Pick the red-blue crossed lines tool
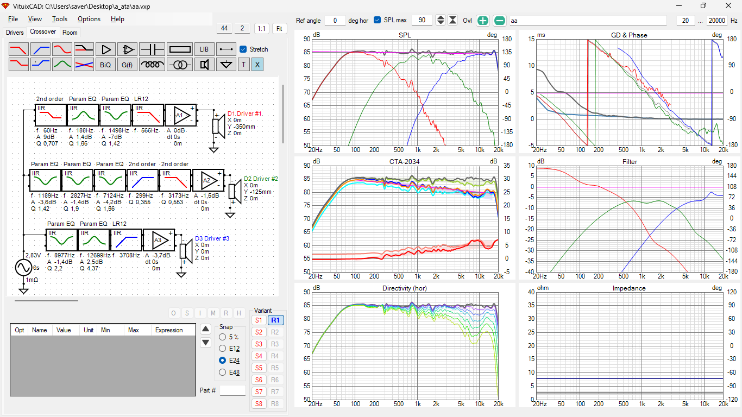 [84, 65]
